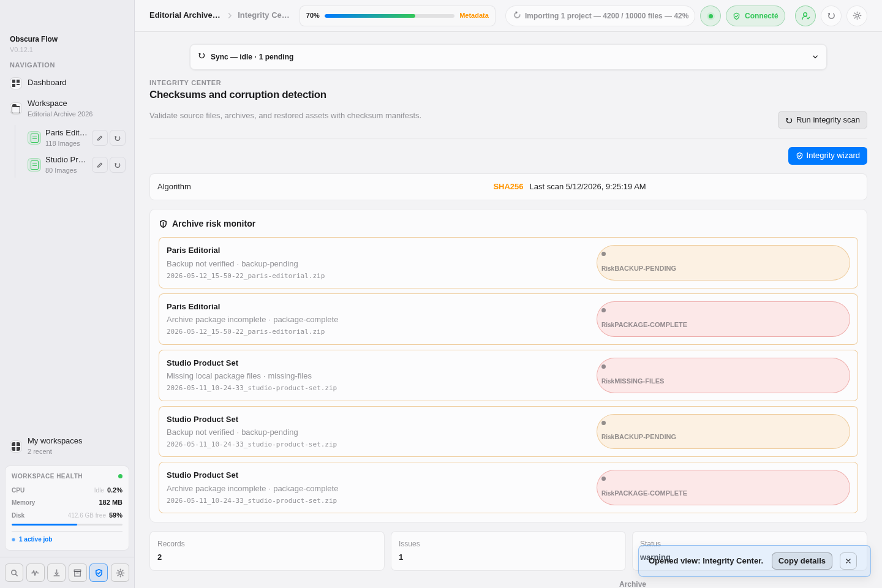Click the Issues count card
Screen dimensions: 882x588
[x=508, y=551]
